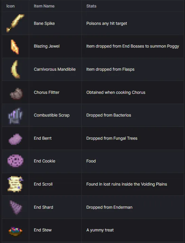Select the Combustible Scrap name text
This screenshot has width=185, height=243.
click(52, 115)
